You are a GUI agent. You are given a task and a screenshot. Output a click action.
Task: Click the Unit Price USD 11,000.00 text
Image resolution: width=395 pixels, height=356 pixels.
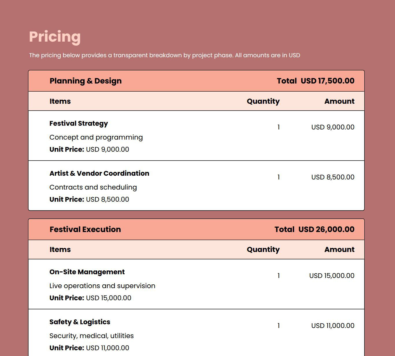tap(89, 348)
